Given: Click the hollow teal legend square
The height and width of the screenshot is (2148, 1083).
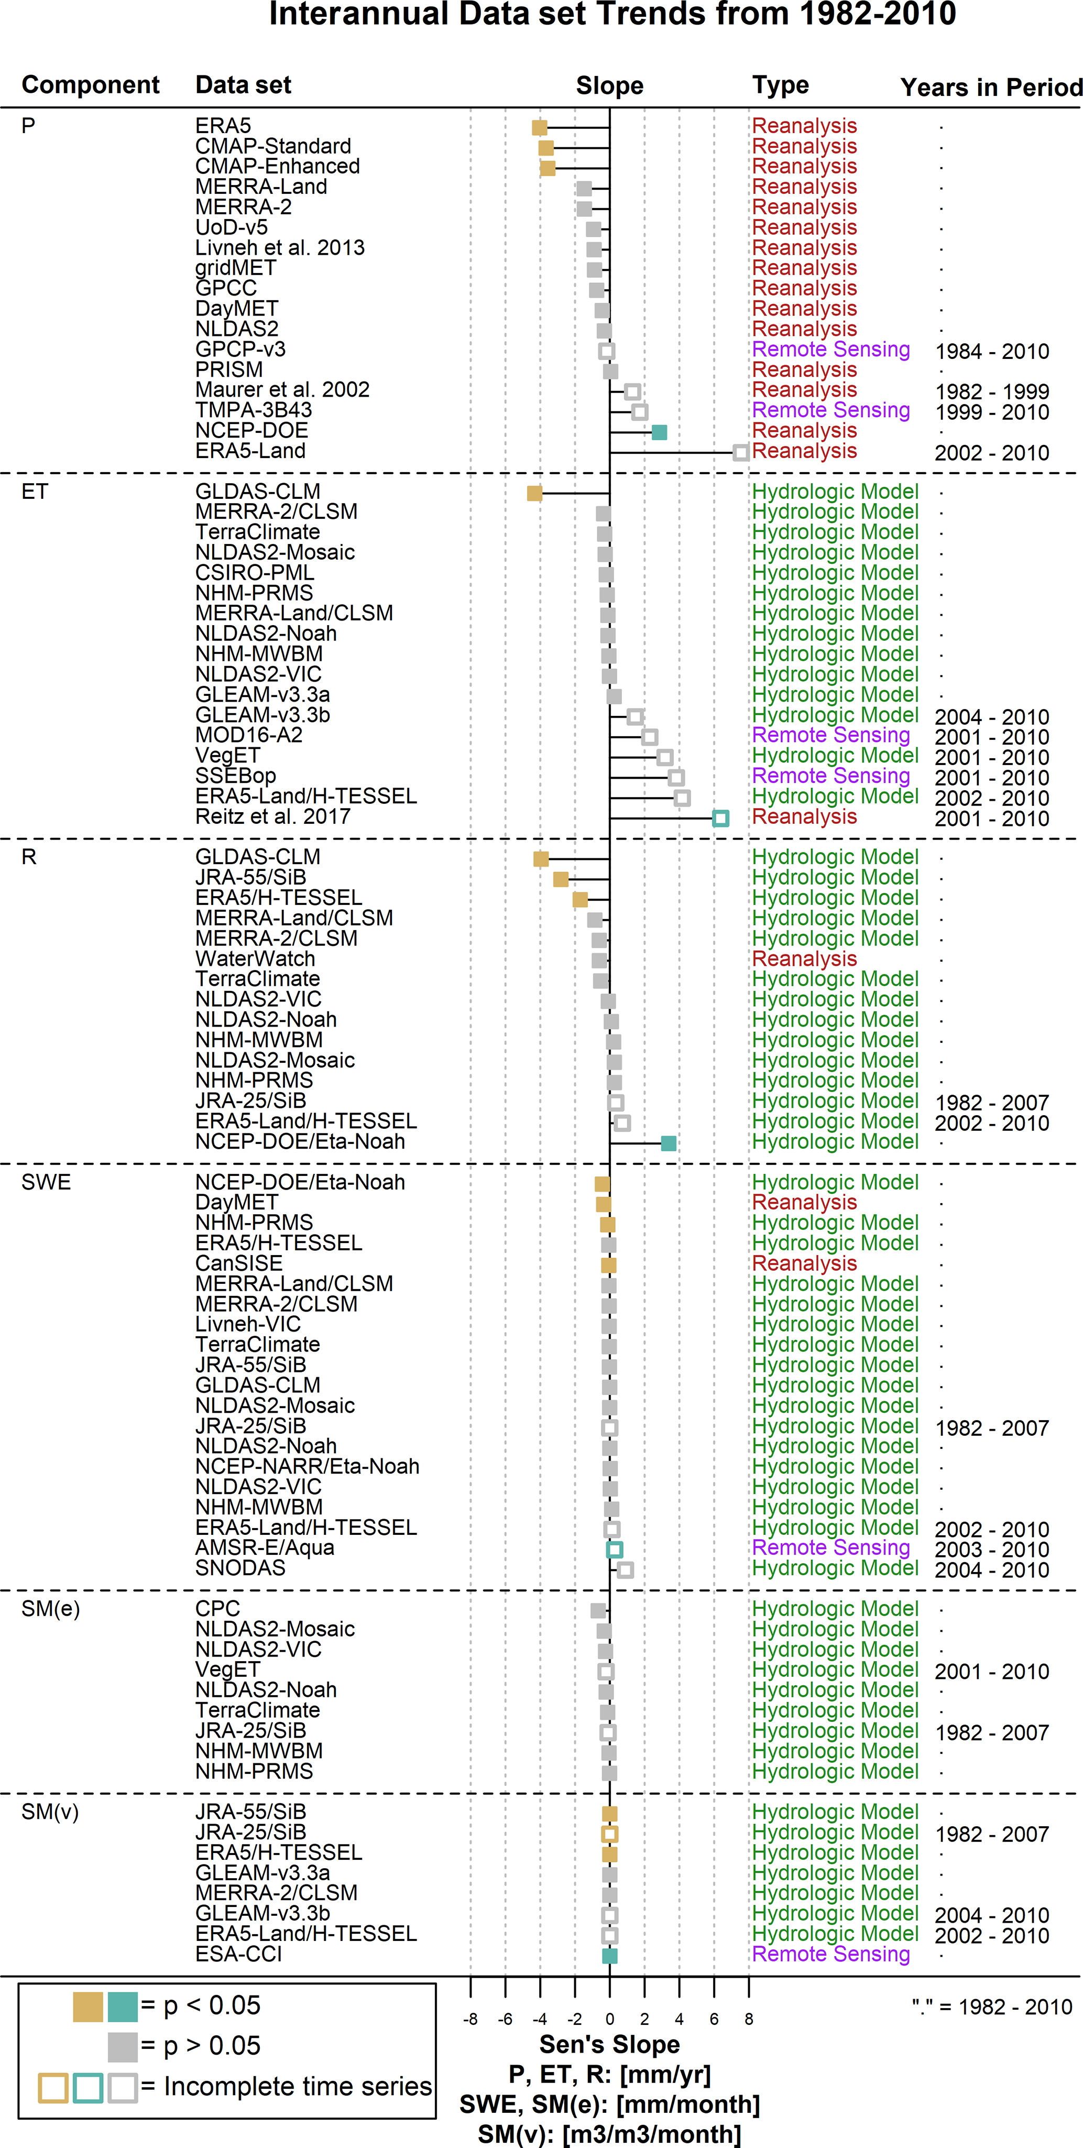Looking at the screenshot, I should coord(87,2087).
